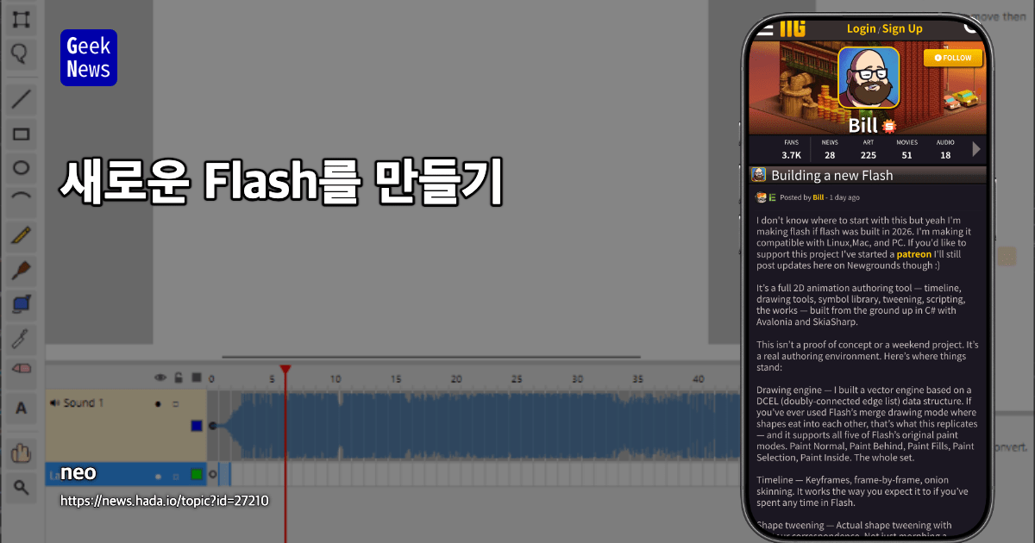Viewport: 1035px width, 543px height.
Task: Toggle the lock column for all layers
Action: pyautogui.click(x=179, y=378)
